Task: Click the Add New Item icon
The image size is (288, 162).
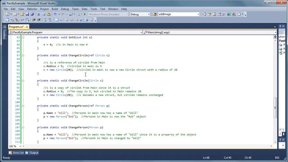Action: click(x=15, y=14)
